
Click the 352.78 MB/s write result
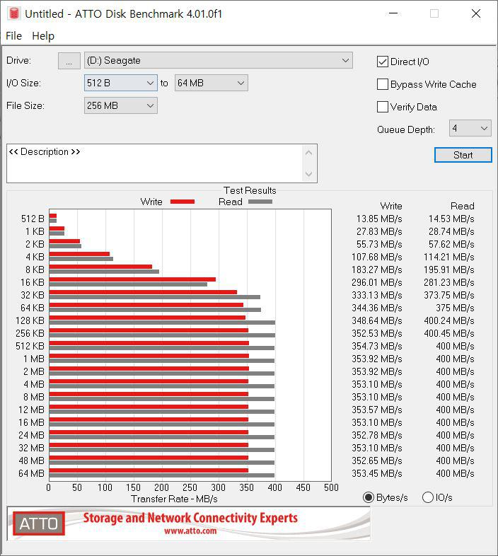point(377,436)
